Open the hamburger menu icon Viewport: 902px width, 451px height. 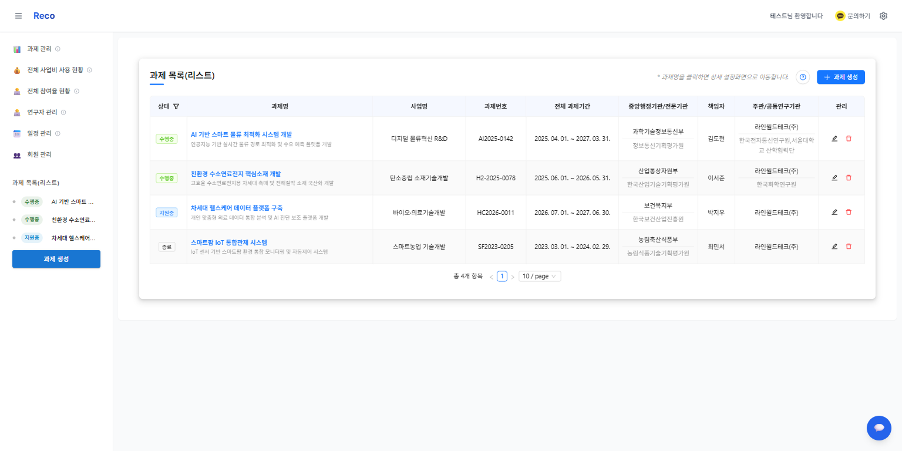(18, 16)
